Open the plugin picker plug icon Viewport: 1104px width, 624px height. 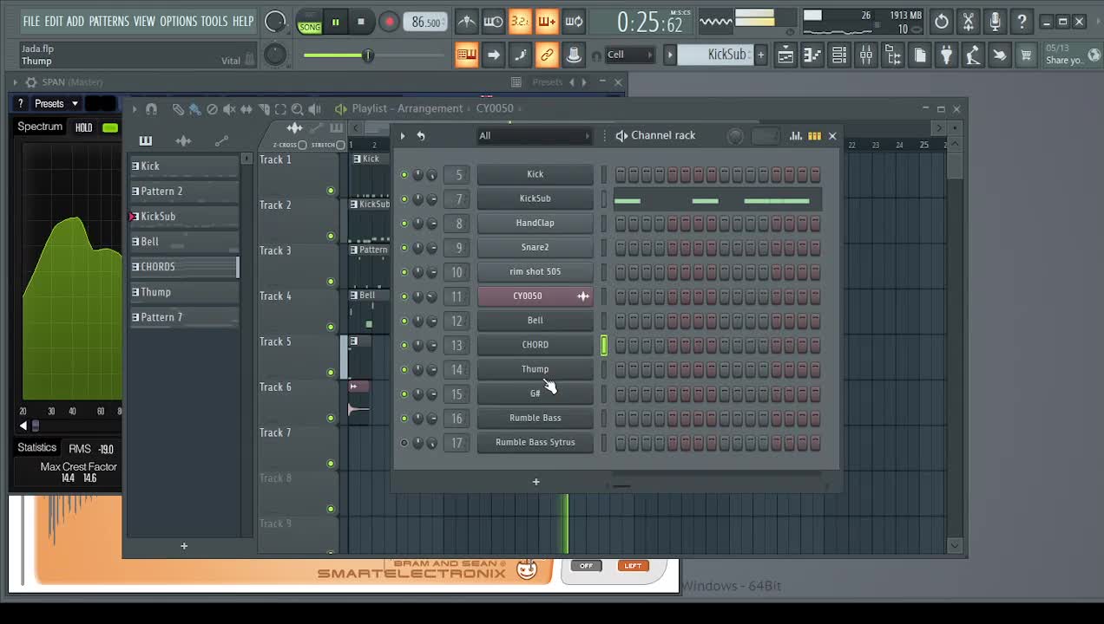point(947,55)
